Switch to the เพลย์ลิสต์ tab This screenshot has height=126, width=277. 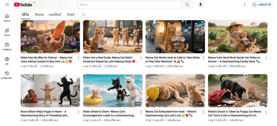point(55,15)
